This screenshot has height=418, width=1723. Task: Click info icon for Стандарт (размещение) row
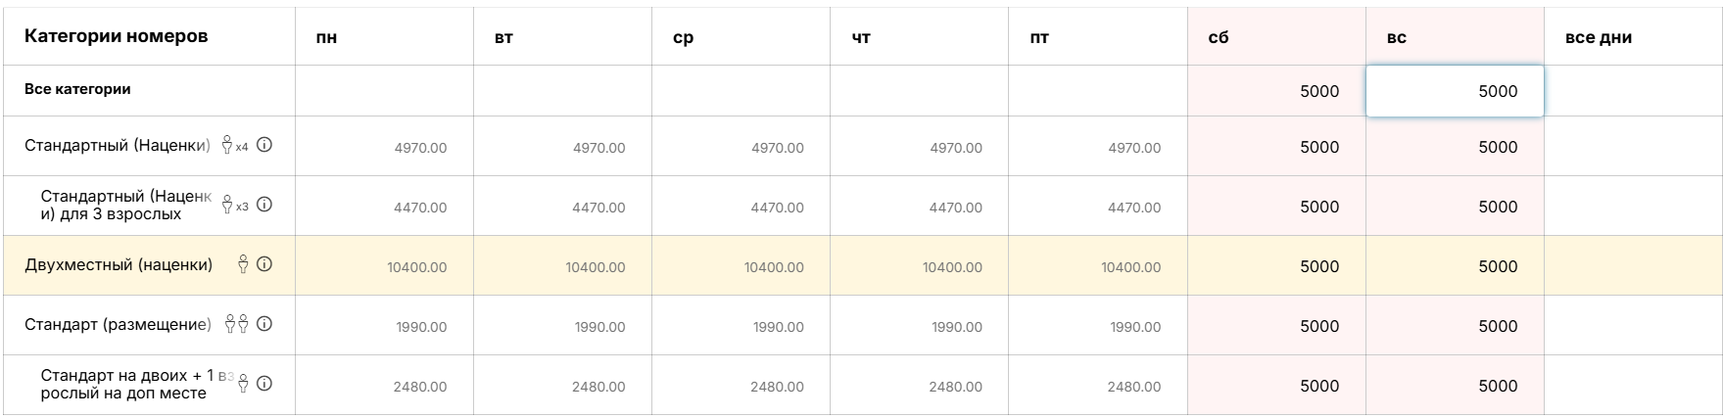264,324
